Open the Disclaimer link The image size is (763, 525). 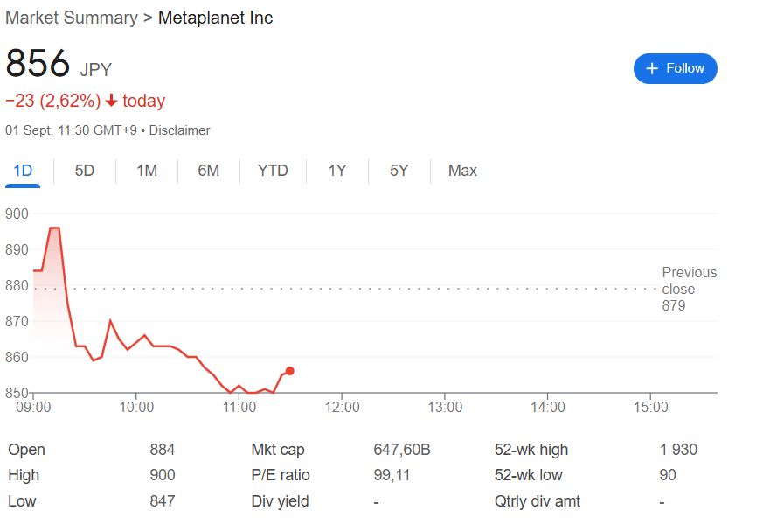click(x=180, y=130)
